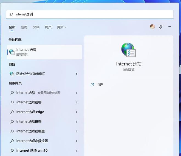Click search icon beside internet选项 edge
Viewport: 181px width, 156px height.
coord(12,112)
